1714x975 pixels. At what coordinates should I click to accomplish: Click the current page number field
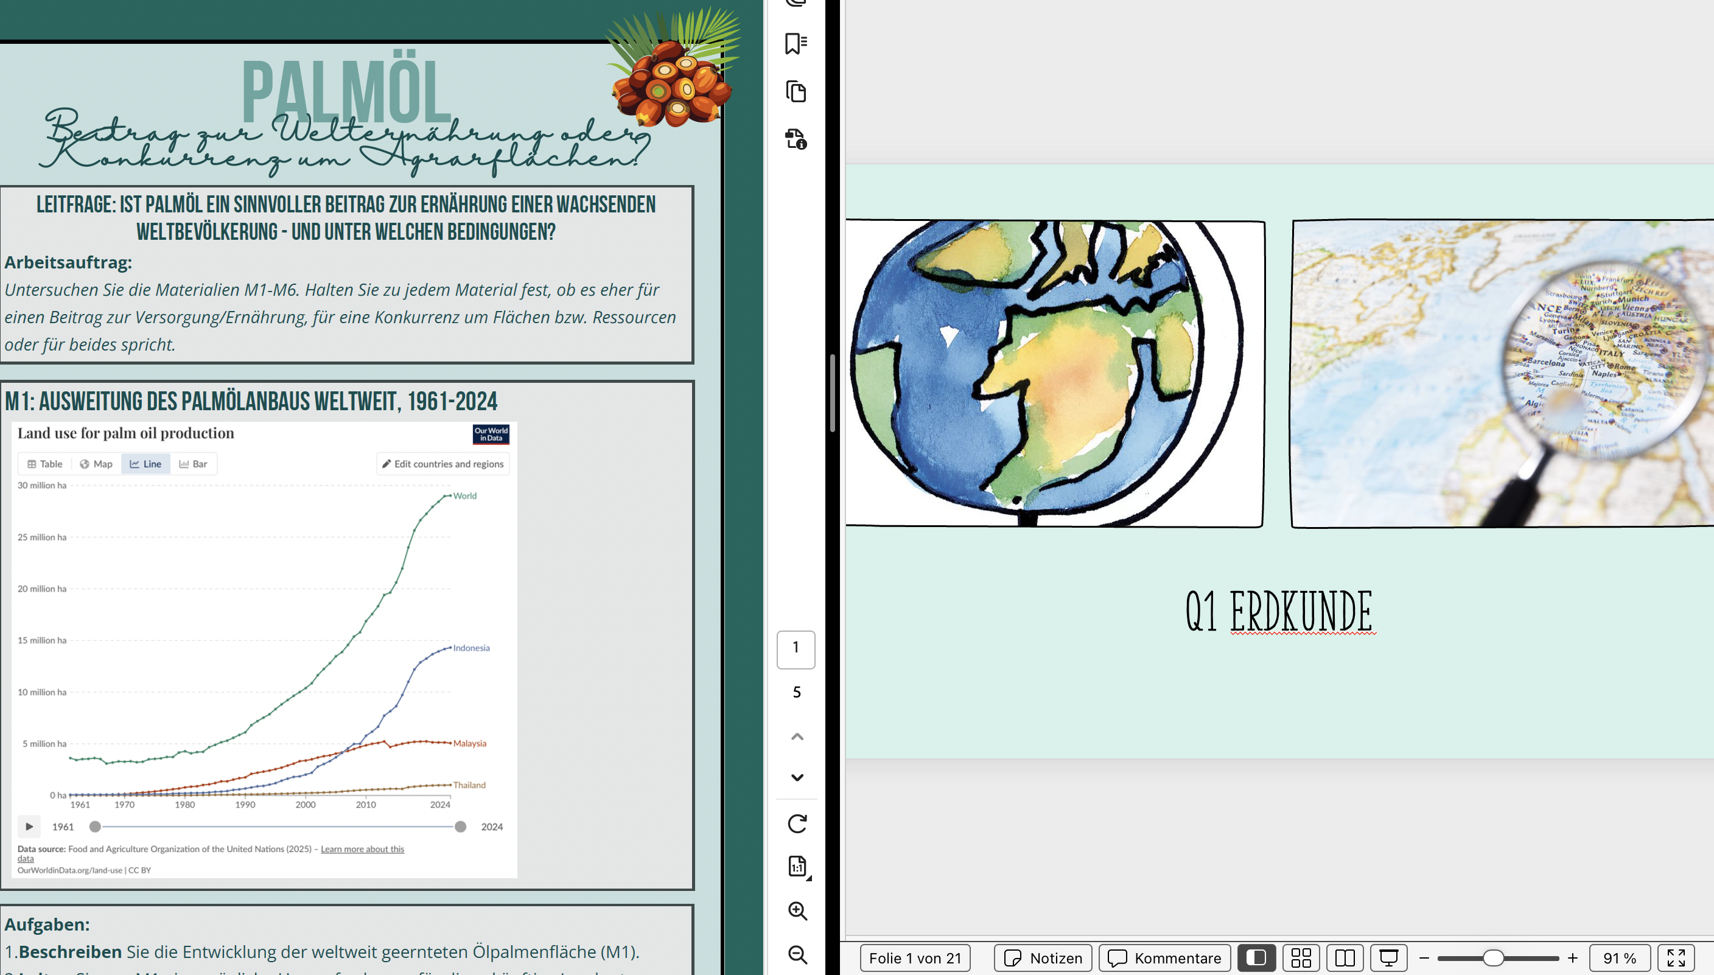click(796, 649)
